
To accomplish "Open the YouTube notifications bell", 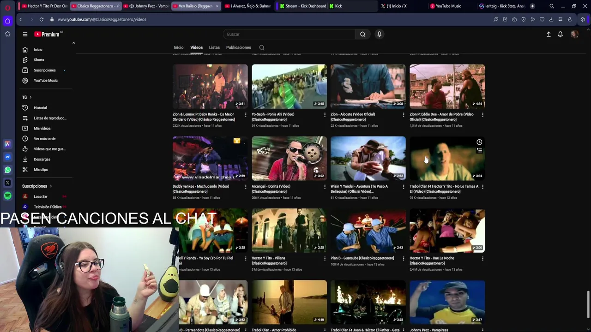I will click(560, 34).
